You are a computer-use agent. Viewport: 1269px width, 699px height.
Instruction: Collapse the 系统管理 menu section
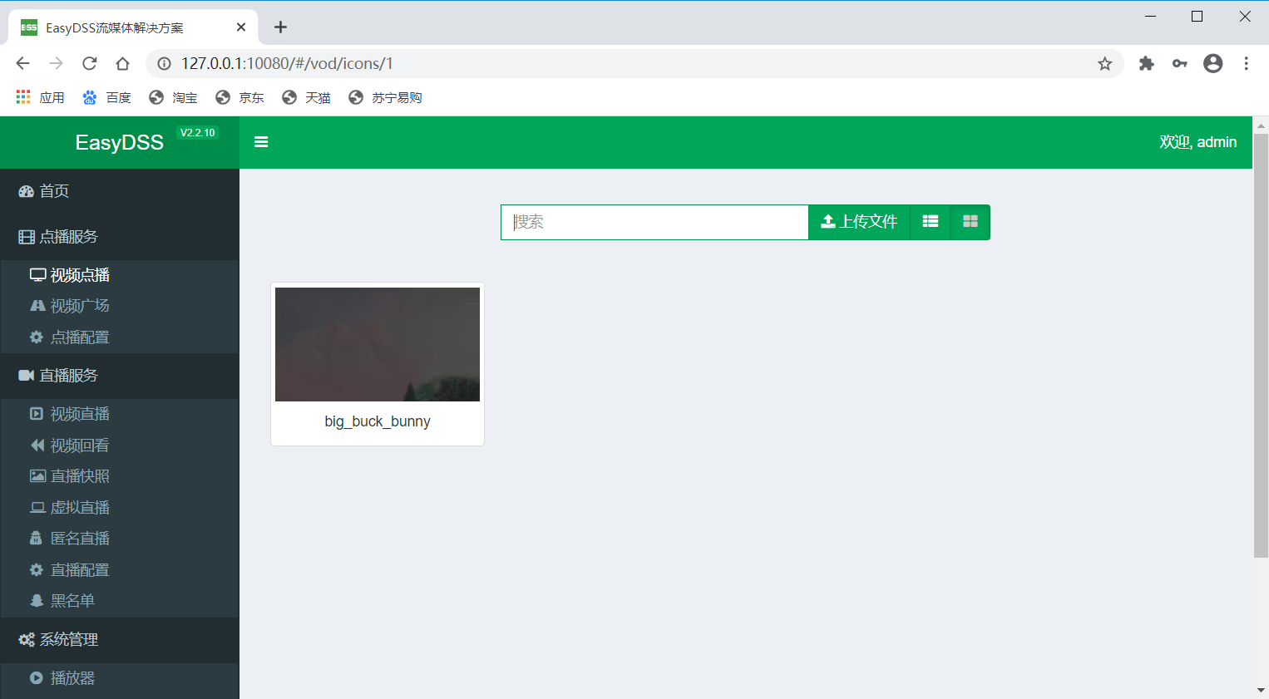120,640
